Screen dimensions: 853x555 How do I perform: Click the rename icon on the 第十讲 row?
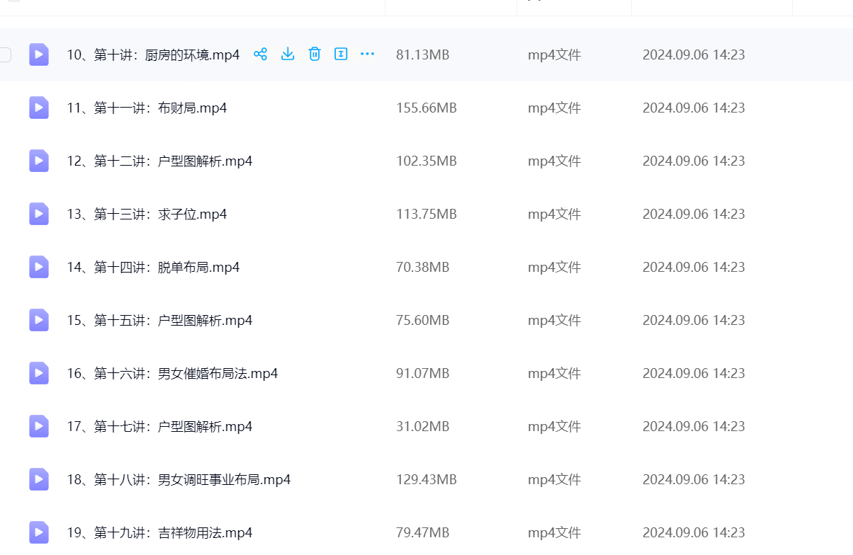point(341,55)
